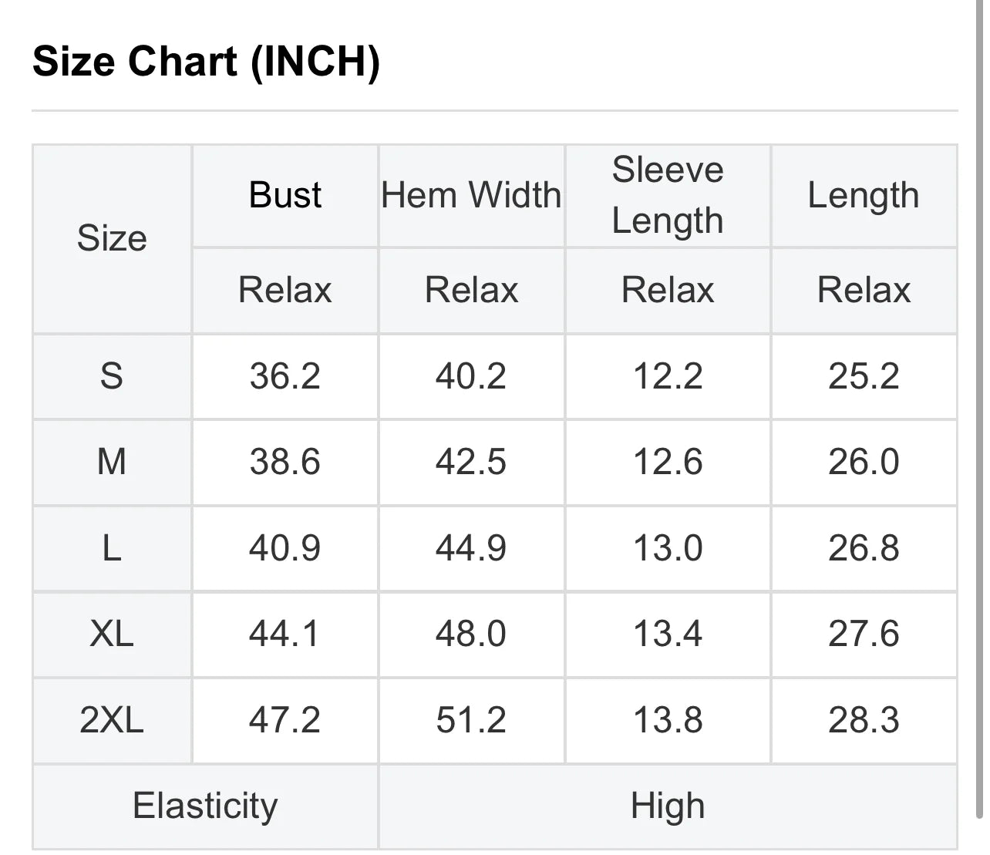Select the Bust column header

coord(285,195)
